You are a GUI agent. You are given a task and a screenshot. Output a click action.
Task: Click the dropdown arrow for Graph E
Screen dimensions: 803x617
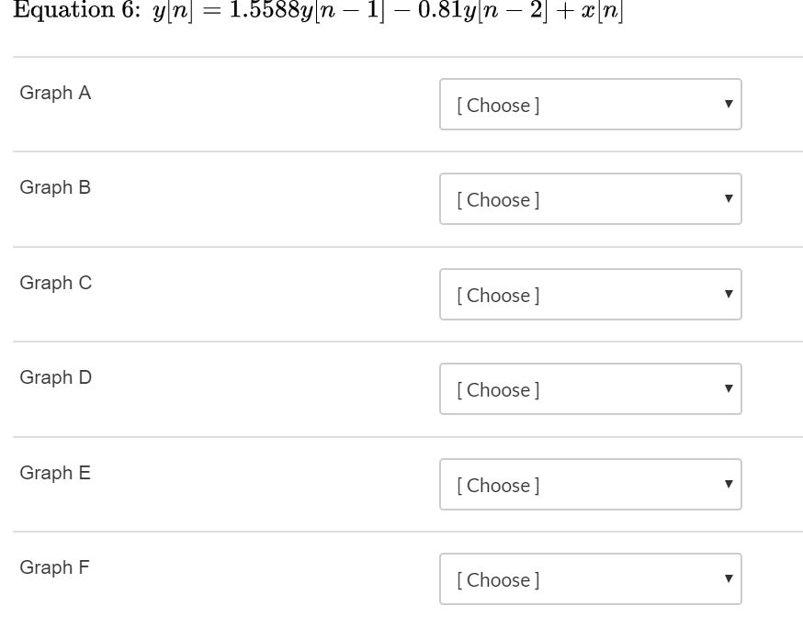[x=727, y=485]
